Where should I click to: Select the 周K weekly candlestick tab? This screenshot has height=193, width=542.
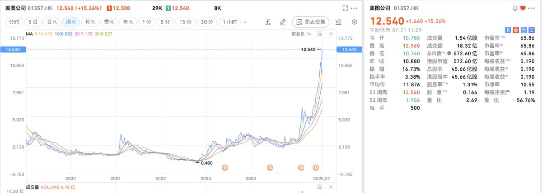click(x=71, y=22)
